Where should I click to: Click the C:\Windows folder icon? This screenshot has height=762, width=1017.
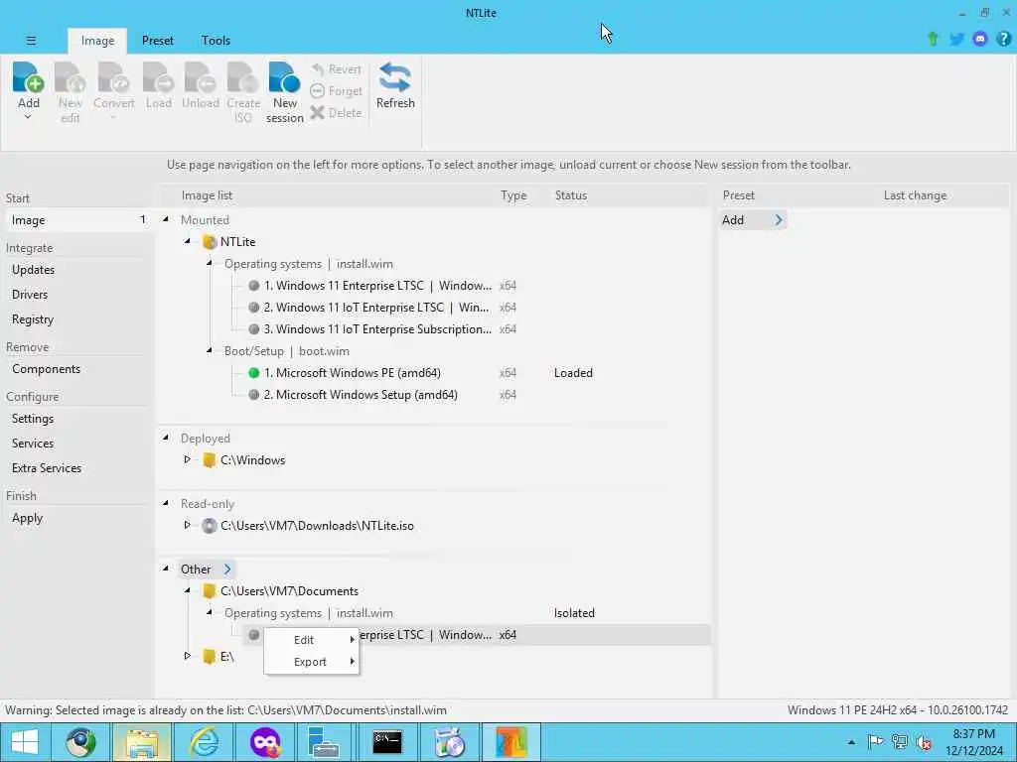point(209,460)
